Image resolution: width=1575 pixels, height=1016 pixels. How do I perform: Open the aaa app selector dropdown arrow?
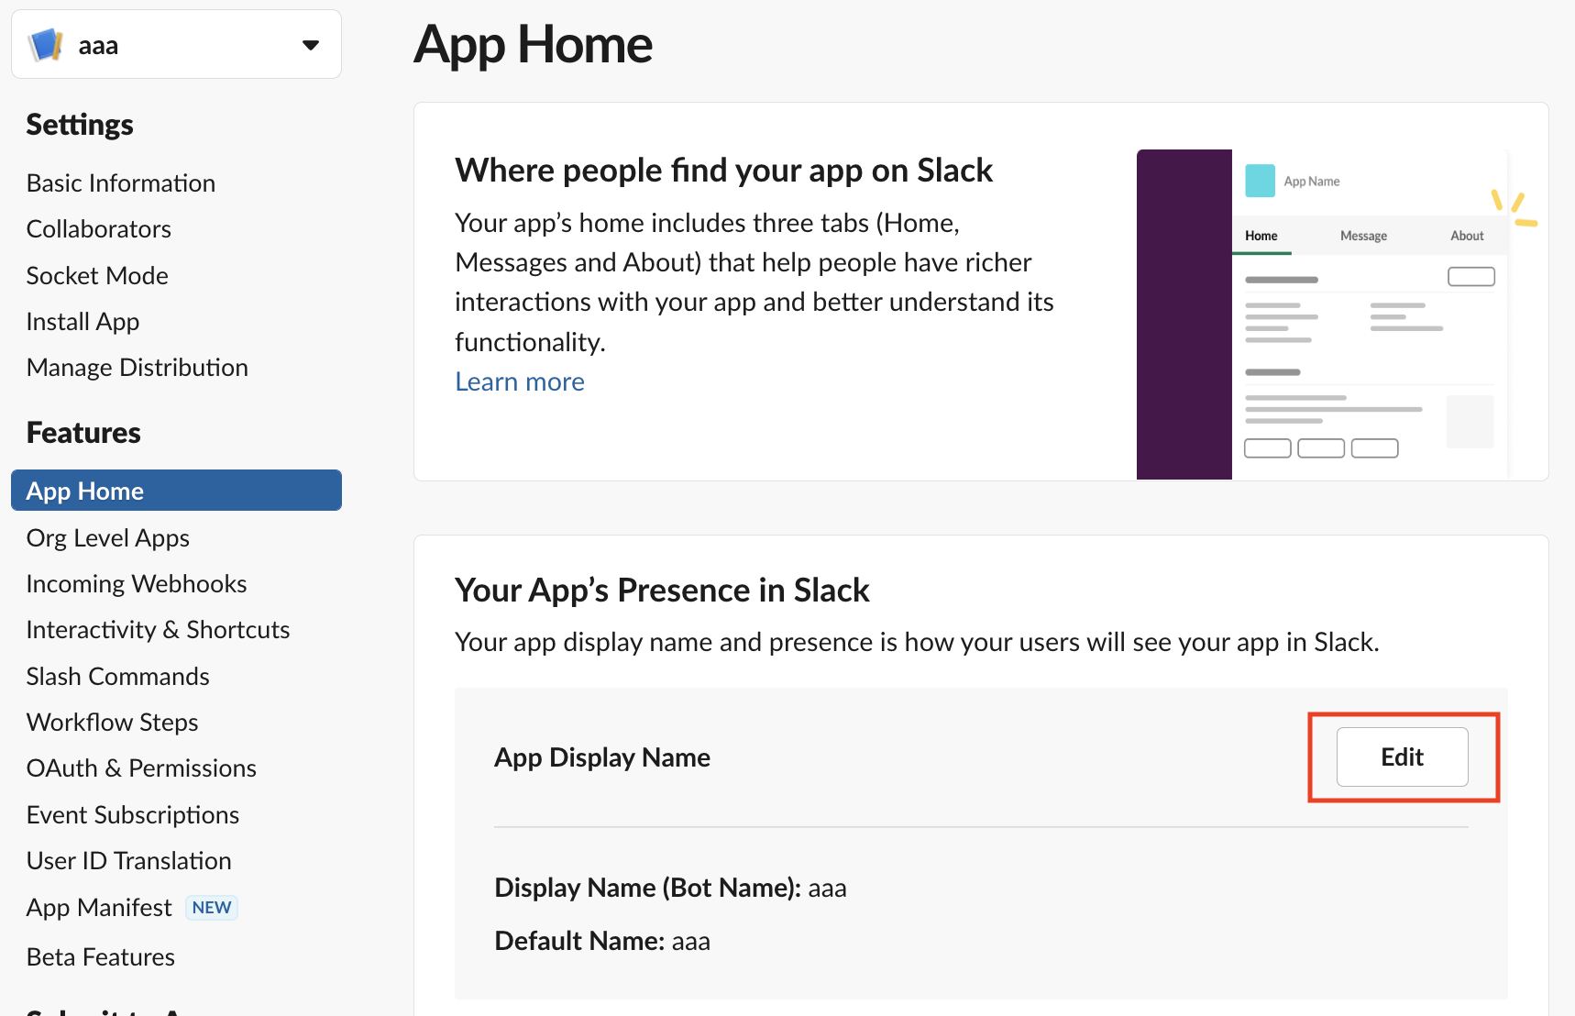(x=311, y=45)
